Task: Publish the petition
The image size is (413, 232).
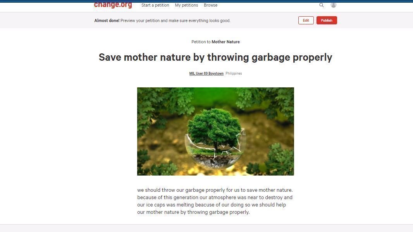Action: point(327,20)
